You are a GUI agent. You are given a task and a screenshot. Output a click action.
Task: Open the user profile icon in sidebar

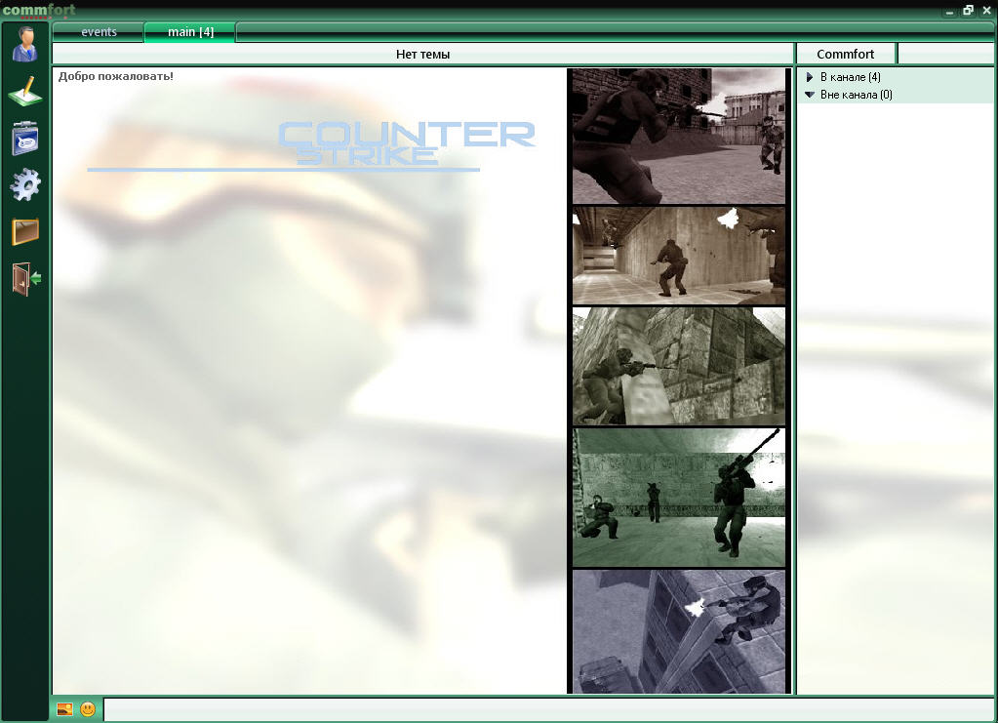tap(24, 44)
